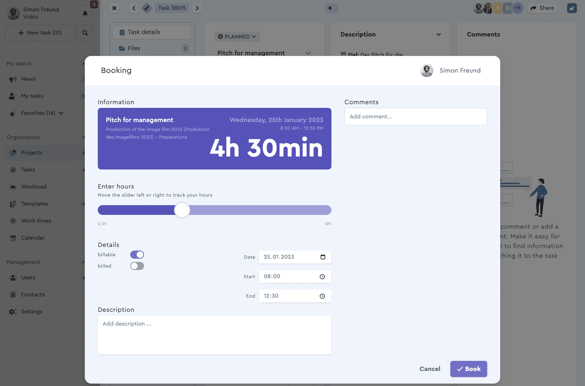This screenshot has width=585, height=386.
Task: Click the lock icon at top right
Action: click(572, 8)
